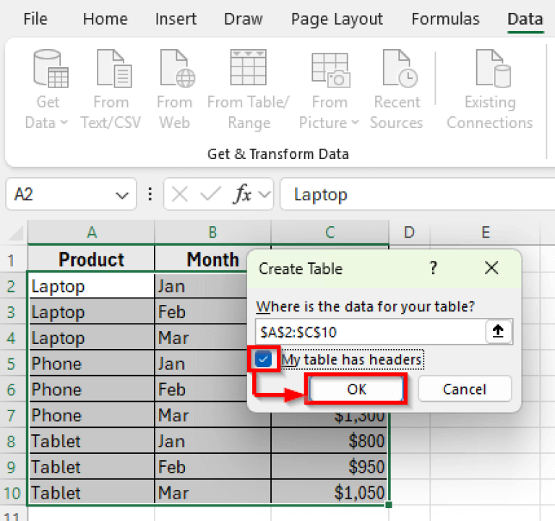Screen dimensions: 555x521
Task: Open the Formulas tab
Action: [445, 19]
